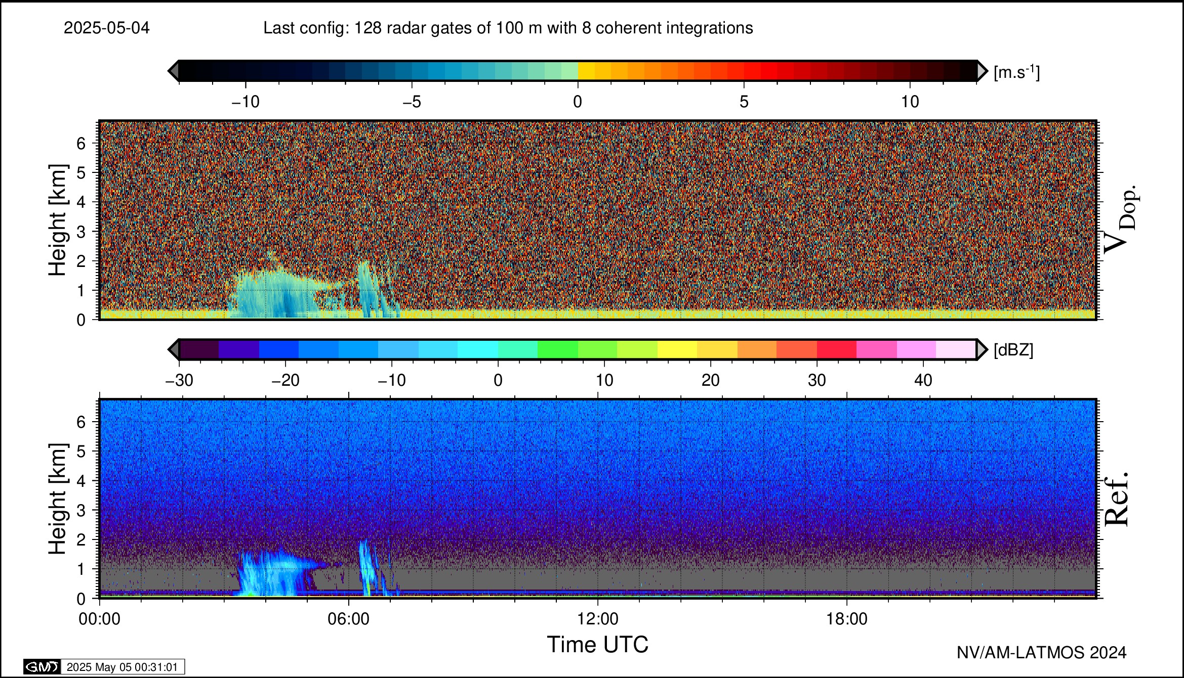Image resolution: width=1184 pixels, height=678 pixels.
Task: Click the bright red segment of velocity colorbar
Action: point(769,70)
